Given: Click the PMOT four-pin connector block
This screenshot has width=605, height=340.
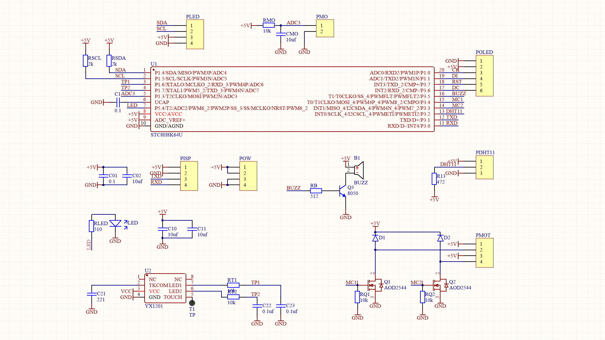Looking at the screenshot, I should click(x=484, y=253).
